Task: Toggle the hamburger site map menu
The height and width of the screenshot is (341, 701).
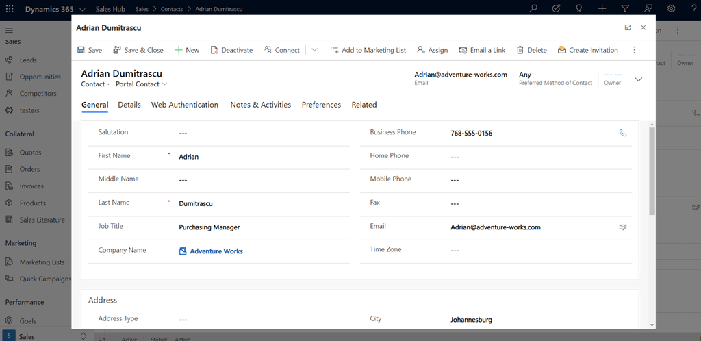Action: [x=9, y=30]
